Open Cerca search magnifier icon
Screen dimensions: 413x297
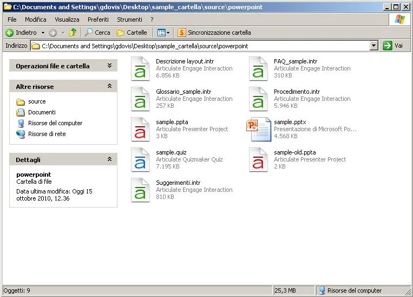88,33
